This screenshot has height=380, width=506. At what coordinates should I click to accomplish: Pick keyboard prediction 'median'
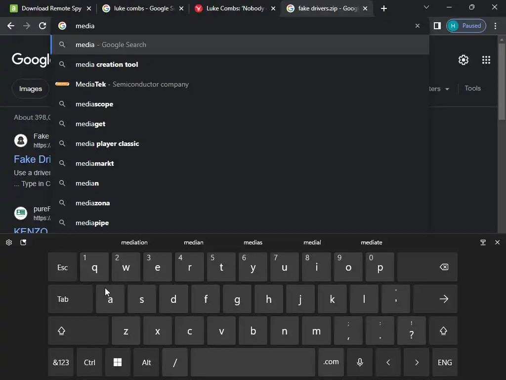(194, 242)
